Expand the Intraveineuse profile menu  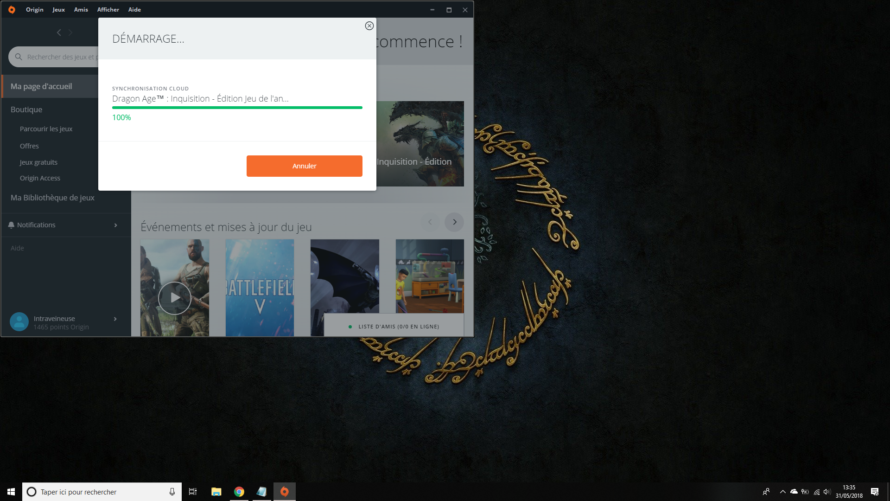(115, 319)
